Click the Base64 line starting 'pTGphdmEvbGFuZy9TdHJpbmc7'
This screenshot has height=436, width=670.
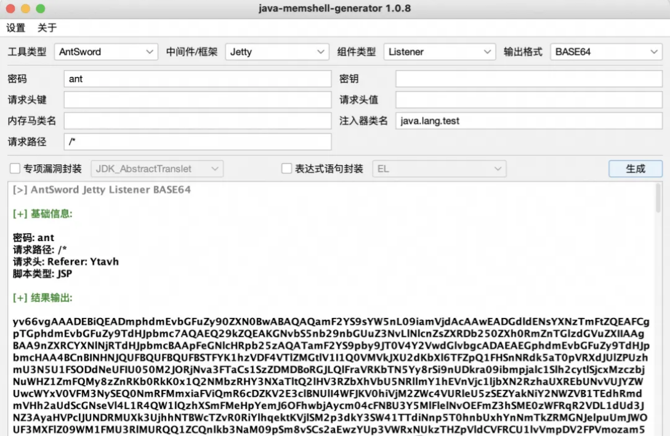[328, 334]
